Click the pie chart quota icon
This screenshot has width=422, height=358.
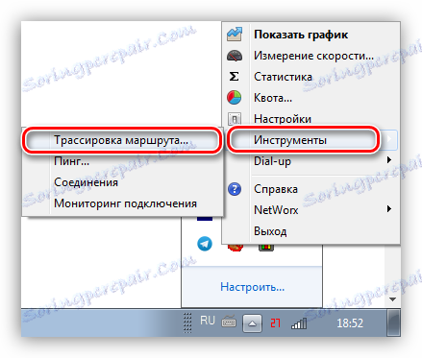(x=235, y=98)
